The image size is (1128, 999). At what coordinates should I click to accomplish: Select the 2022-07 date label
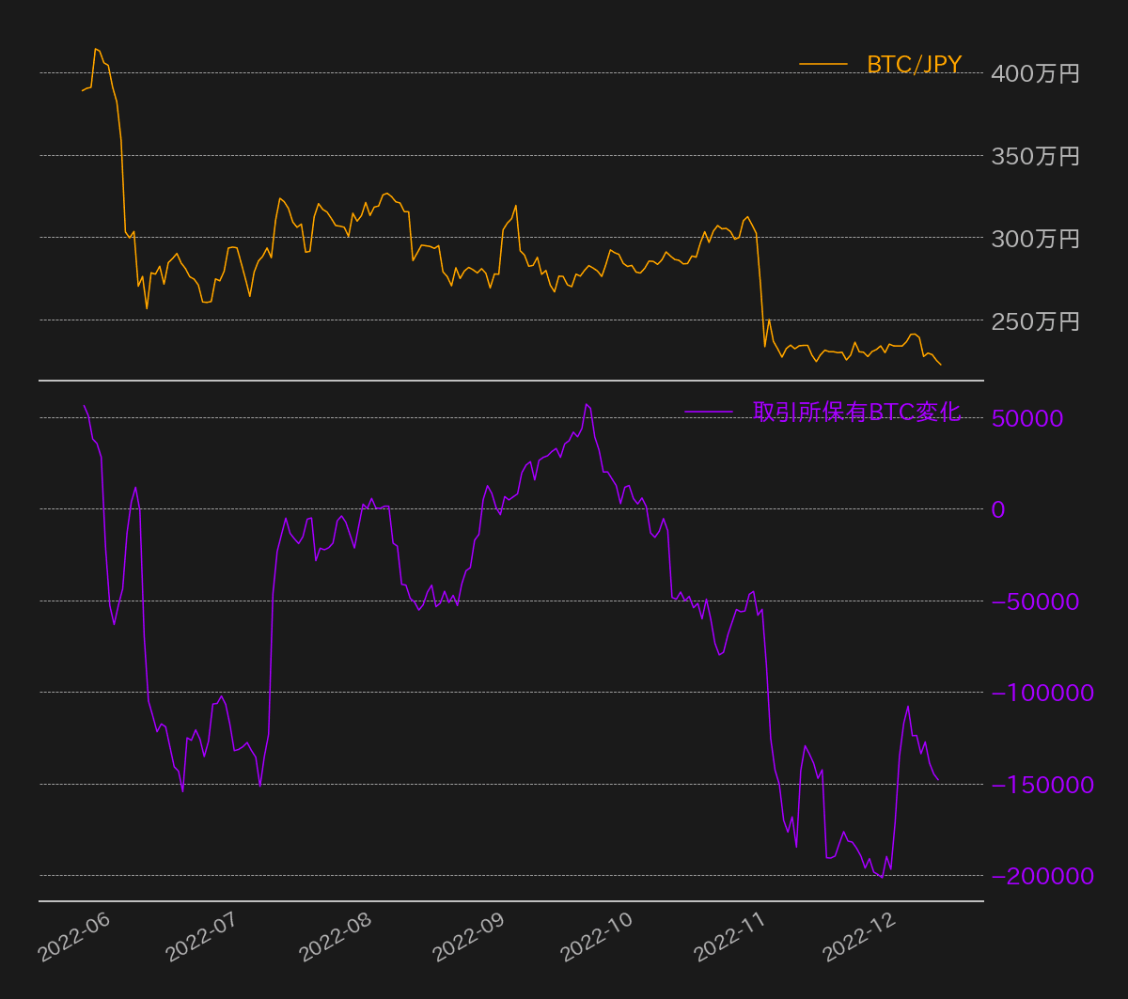coord(202,936)
